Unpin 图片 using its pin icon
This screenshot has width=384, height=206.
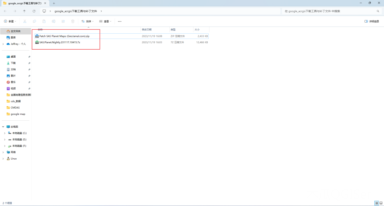(29, 76)
